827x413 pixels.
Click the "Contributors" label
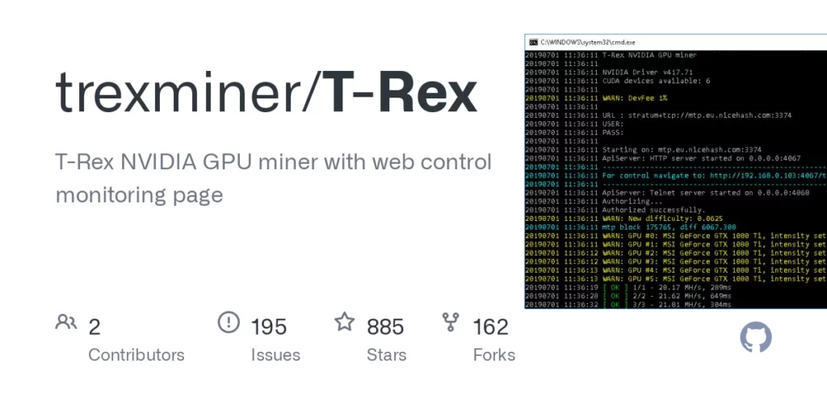[136, 355]
